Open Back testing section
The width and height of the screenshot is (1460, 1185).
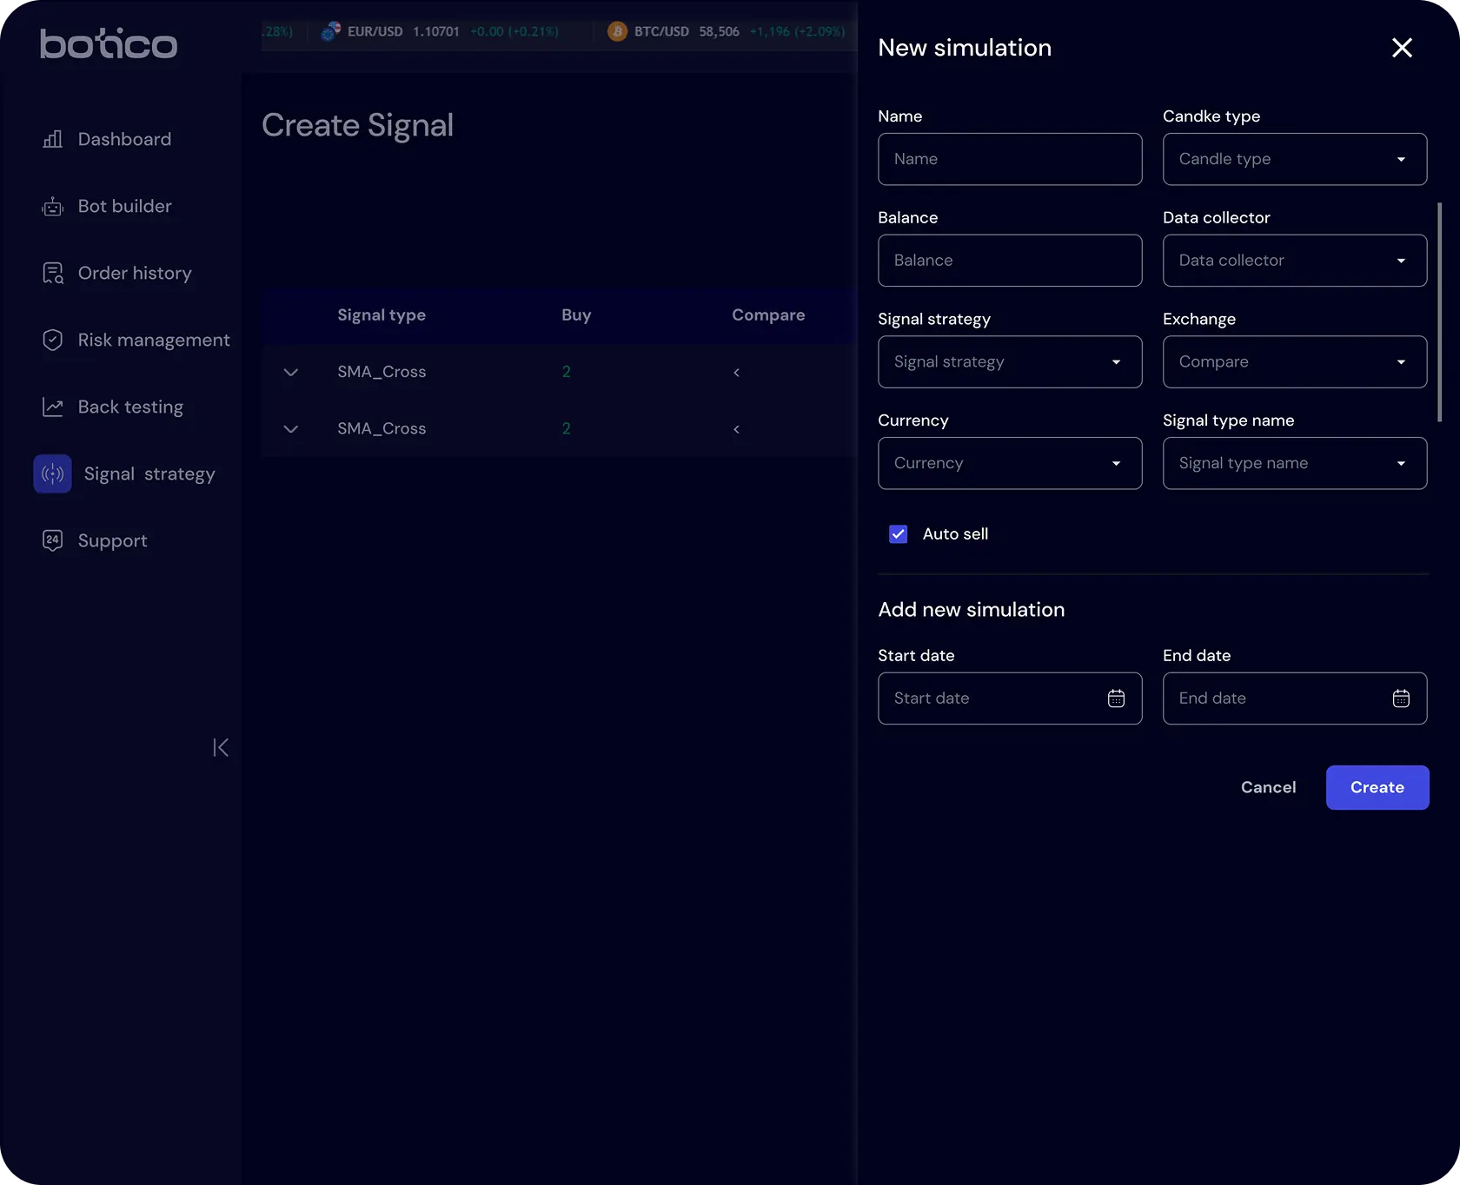(130, 407)
